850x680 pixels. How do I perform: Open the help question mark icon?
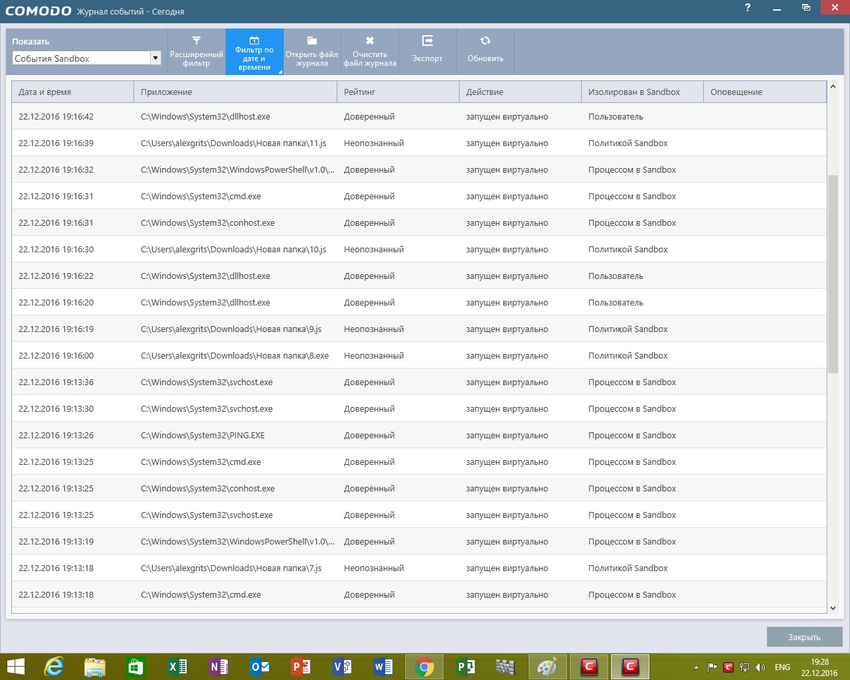point(748,8)
